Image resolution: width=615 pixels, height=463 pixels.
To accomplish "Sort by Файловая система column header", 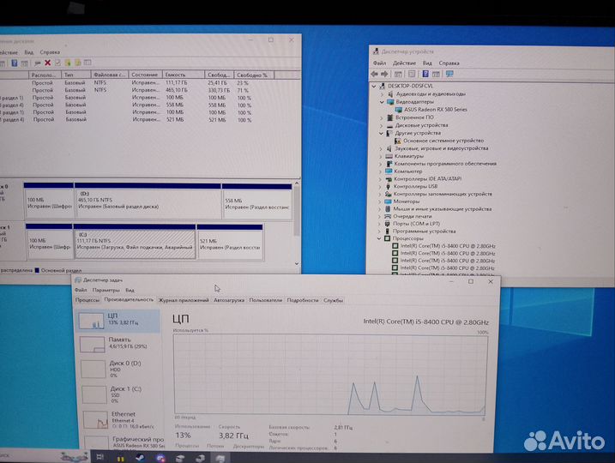I will coord(110,75).
